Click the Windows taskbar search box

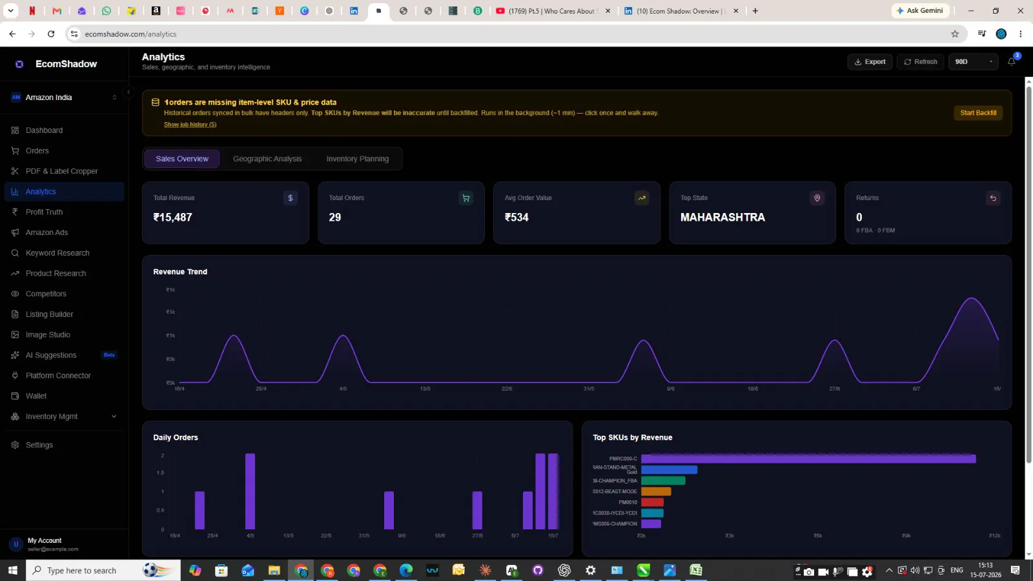click(103, 571)
